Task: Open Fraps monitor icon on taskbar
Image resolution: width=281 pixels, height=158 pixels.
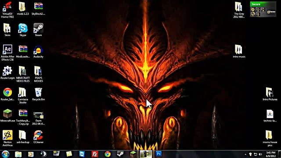Action: tap(56, 154)
